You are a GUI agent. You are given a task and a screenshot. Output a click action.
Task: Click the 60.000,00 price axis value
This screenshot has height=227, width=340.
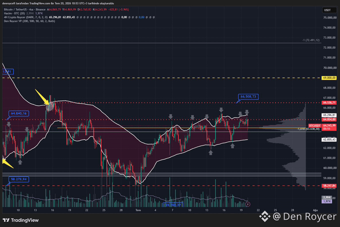click(x=329, y=168)
